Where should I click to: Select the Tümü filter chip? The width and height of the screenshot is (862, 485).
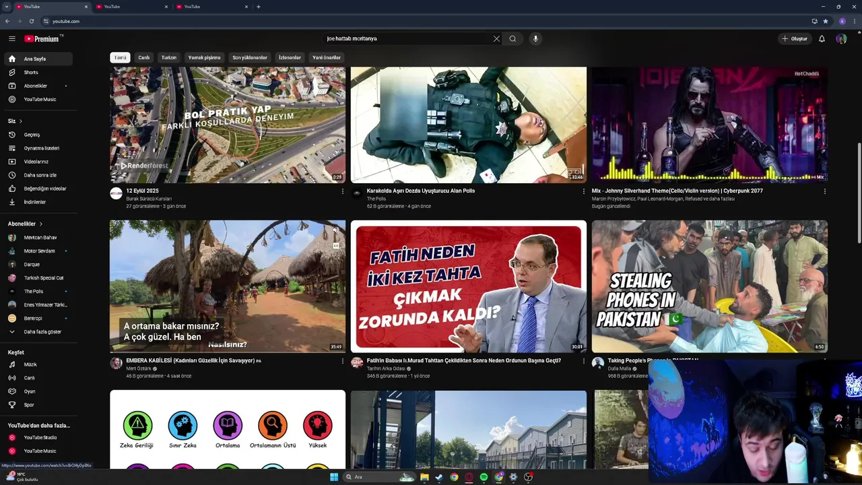(x=120, y=57)
